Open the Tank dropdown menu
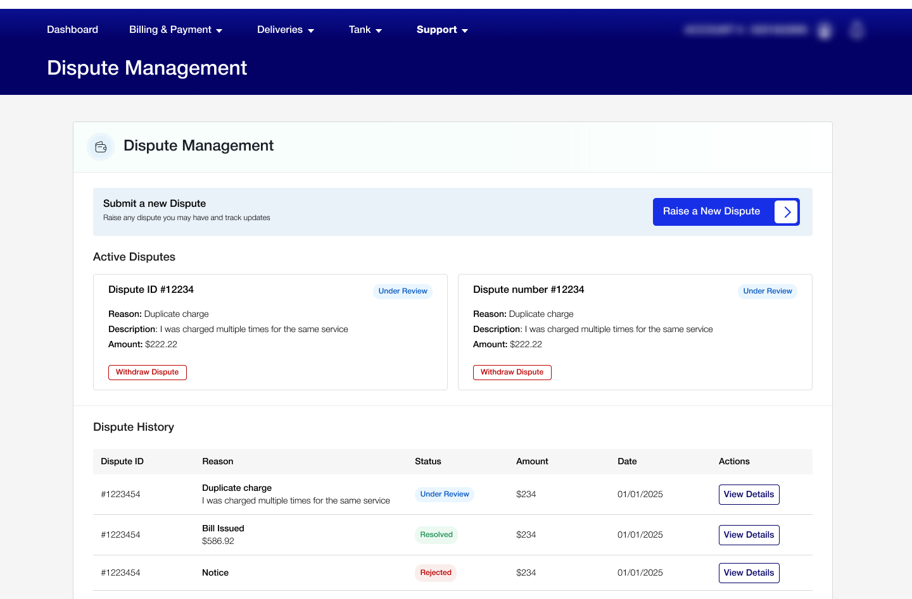The image size is (912, 599). point(365,30)
